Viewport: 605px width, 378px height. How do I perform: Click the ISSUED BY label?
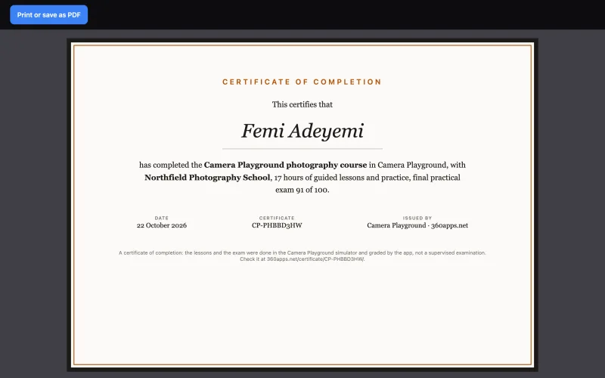(417, 218)
